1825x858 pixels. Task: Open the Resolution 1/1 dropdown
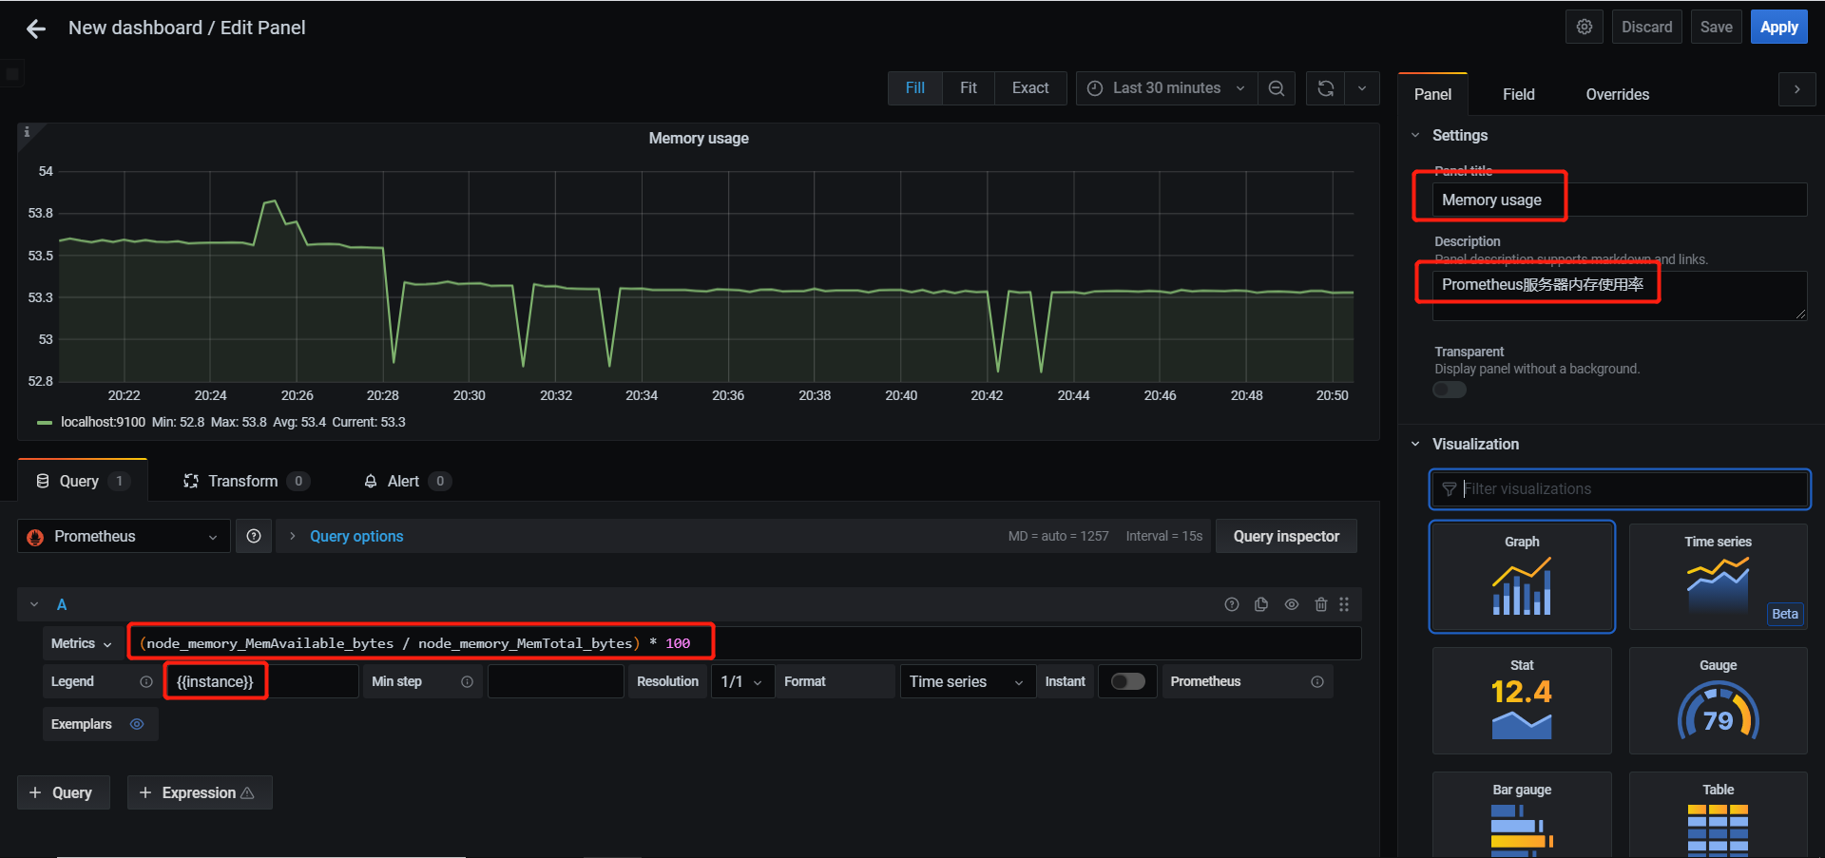(742, 681)
